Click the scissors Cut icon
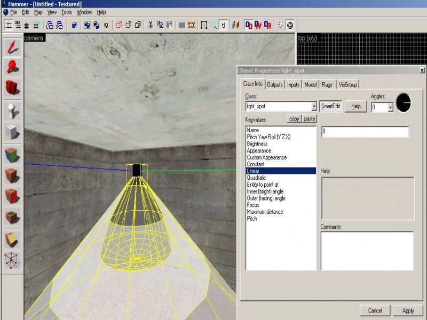This screenshot has width=427, height=320. coord(151,25)
